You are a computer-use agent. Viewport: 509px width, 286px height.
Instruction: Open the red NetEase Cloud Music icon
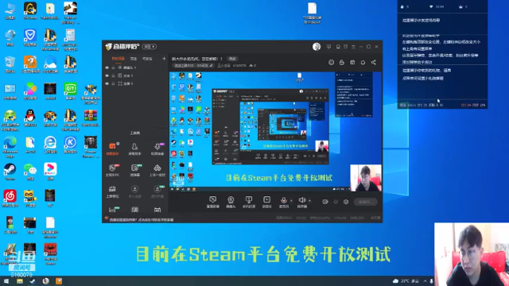tap(10, 199)
